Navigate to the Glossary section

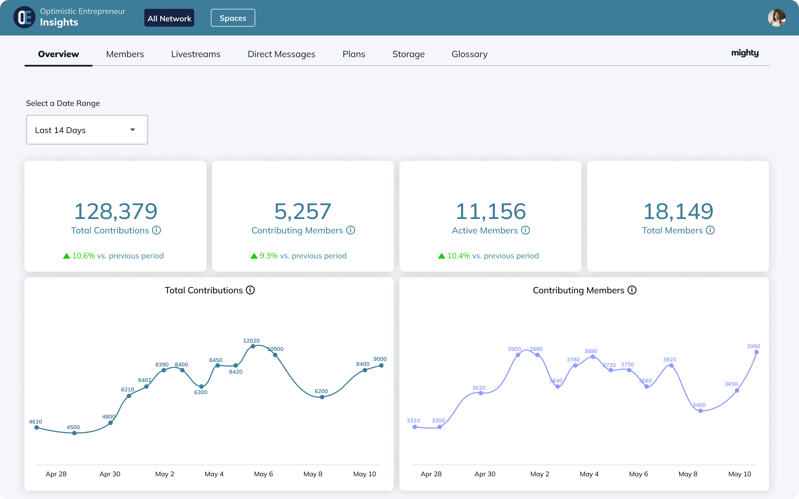pos(469,54)
